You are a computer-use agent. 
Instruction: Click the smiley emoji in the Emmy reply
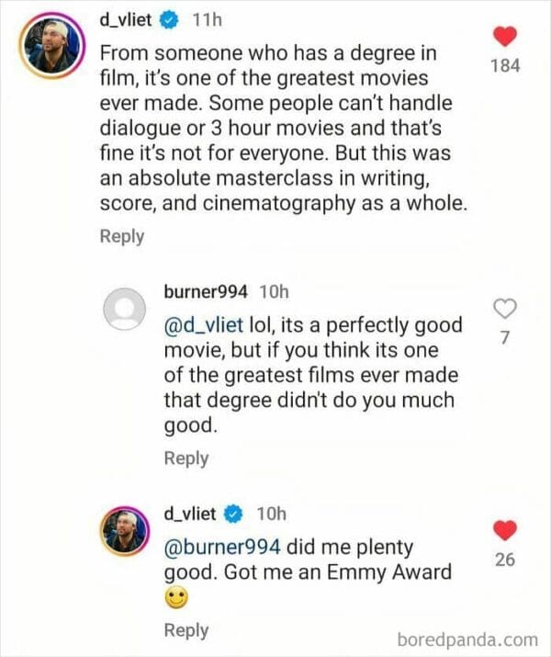pos(178,597)
